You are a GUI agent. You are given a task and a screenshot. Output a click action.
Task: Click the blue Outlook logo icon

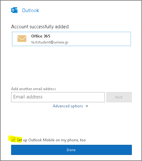pos(14,10)
